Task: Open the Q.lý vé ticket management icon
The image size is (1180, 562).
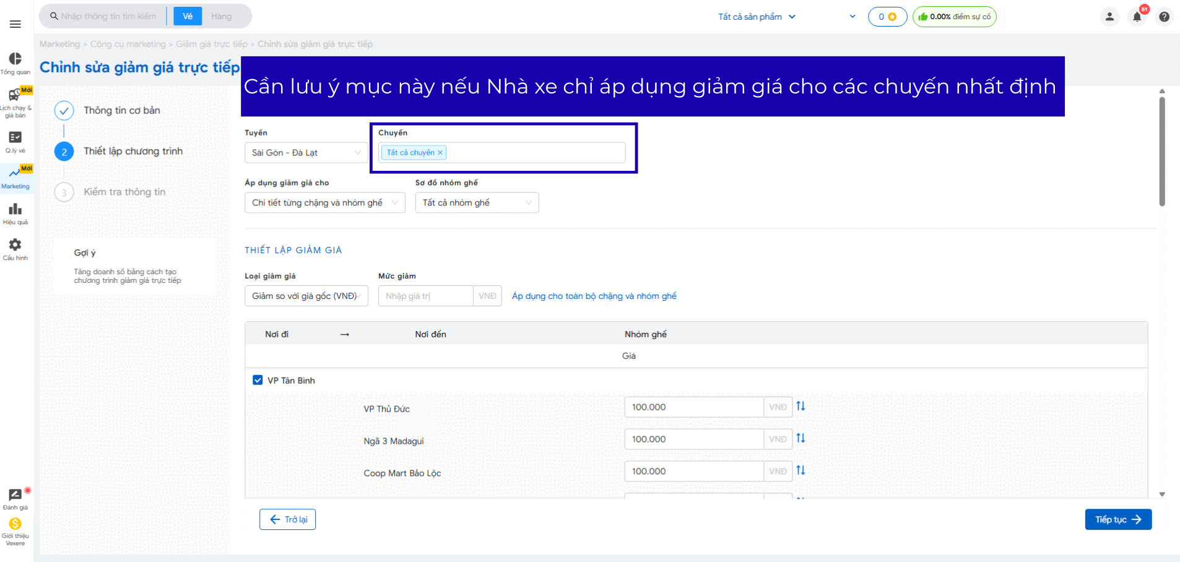Action: point(15,137)
